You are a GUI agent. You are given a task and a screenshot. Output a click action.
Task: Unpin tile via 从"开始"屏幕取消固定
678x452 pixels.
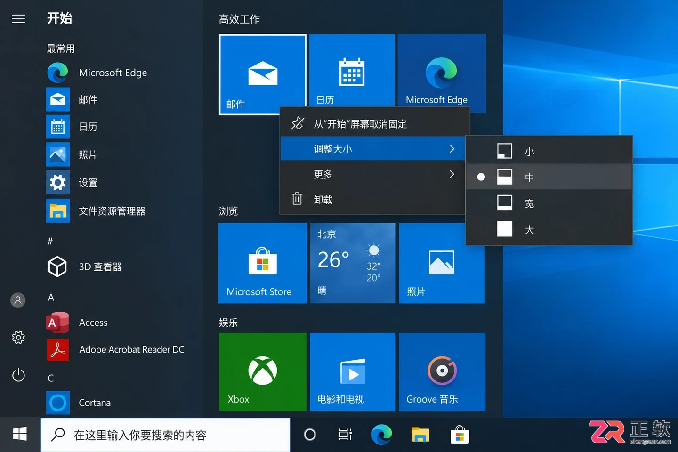click(375, 124)
